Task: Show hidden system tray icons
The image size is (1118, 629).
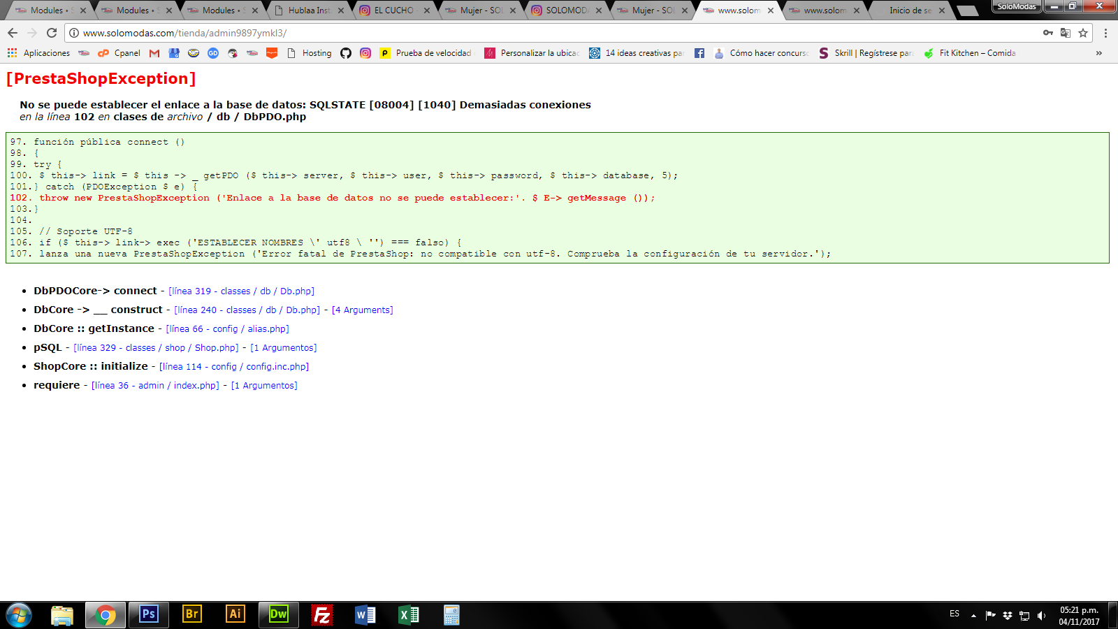Action: [973, 616]
